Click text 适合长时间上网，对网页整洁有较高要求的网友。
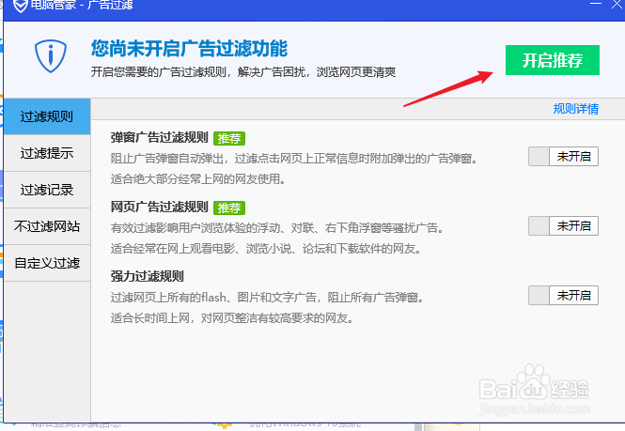Image resolution: width=625 pixels, height=431 pixels. (232, 318)
